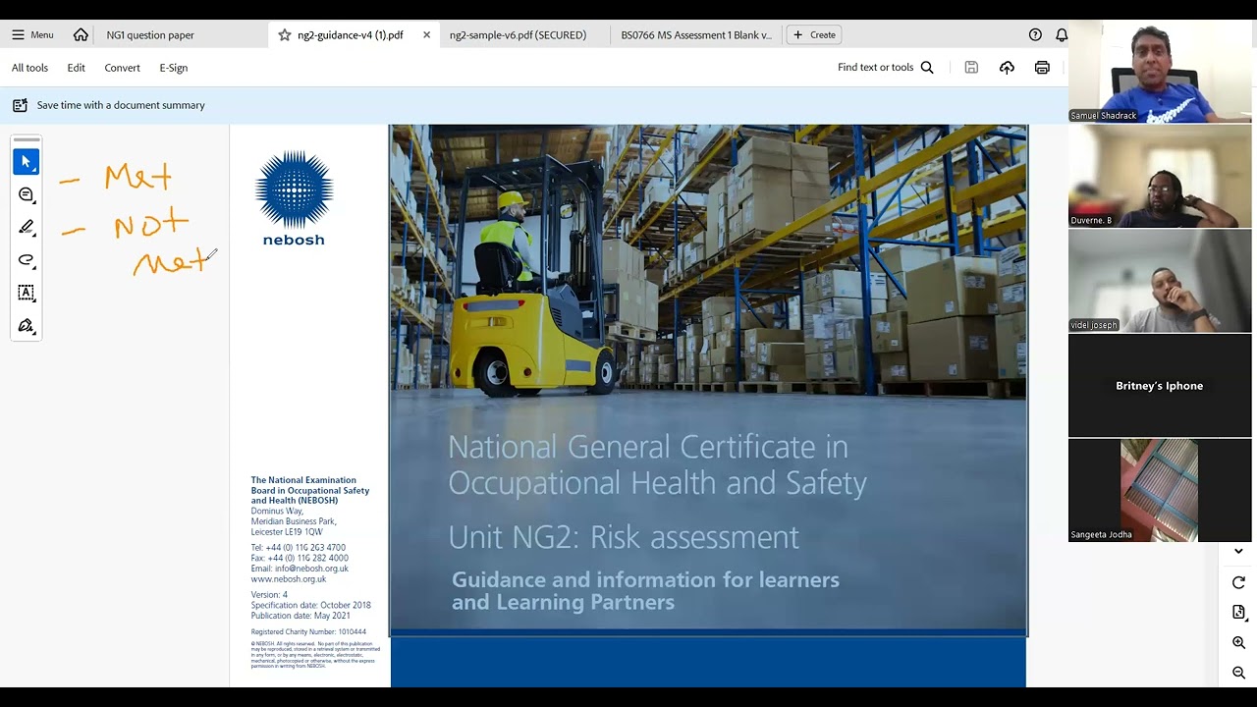
Task: Click the document summary icon in banner
Action: [x=20, y=105]
